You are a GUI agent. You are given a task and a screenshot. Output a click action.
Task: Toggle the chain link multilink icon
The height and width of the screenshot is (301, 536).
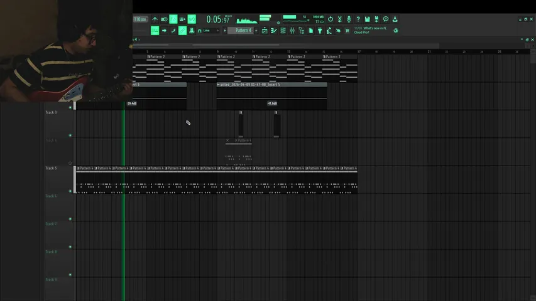[182, 31]
